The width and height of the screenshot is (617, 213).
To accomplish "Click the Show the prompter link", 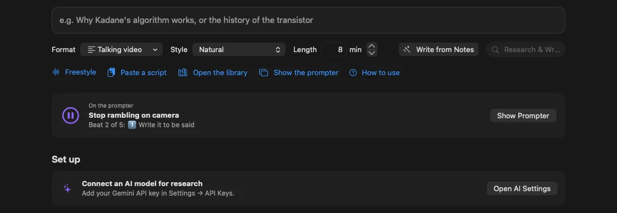I will pyautogui.click(x=306, y=73).
